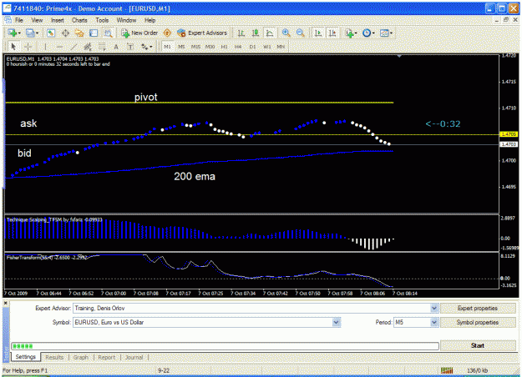Open the Insert menu
Image resolution: width=522 pixels, height=377 pixels.
58,20
